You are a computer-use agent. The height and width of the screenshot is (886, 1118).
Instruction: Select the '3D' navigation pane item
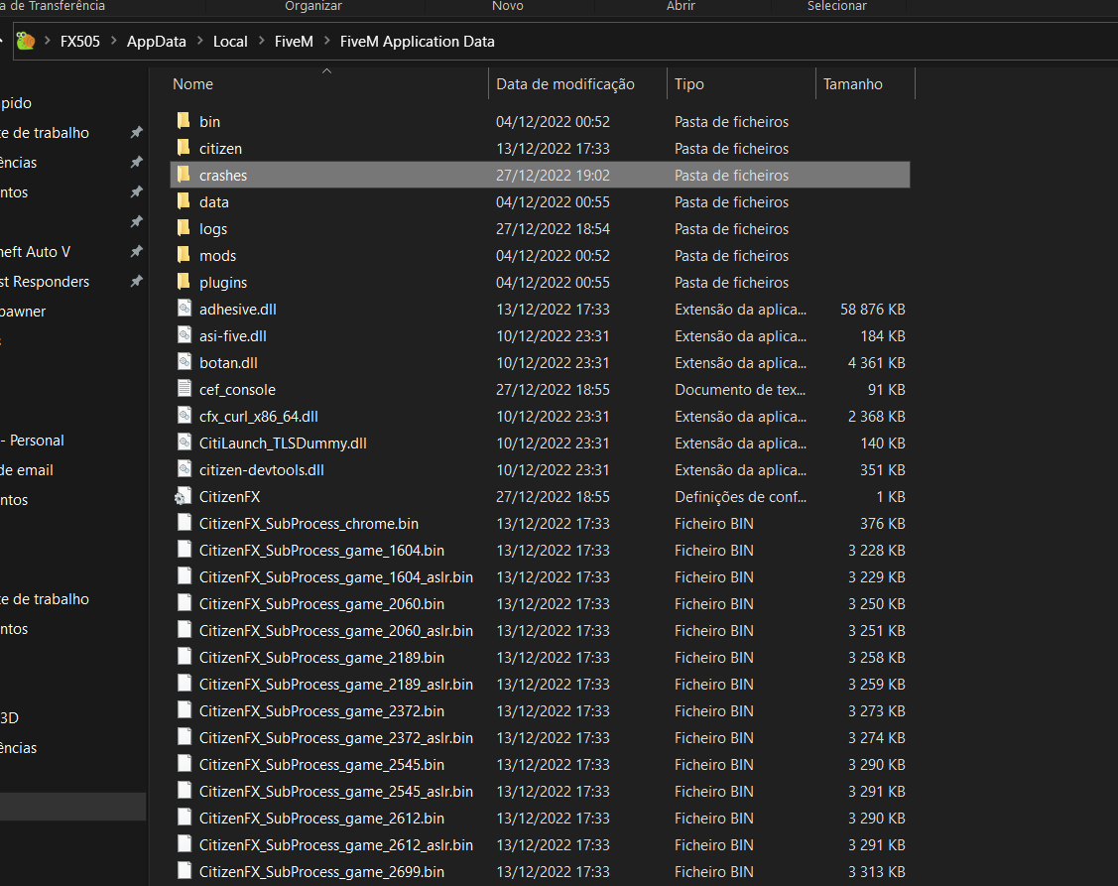point(9,717)
